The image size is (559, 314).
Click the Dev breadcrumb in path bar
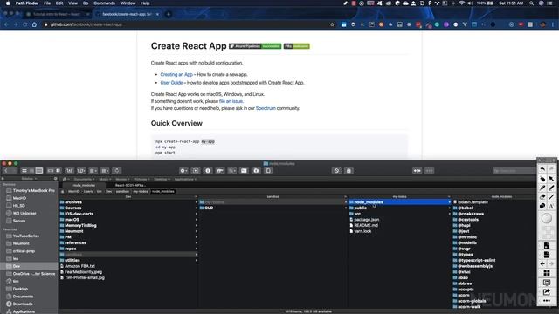point(108,192)
